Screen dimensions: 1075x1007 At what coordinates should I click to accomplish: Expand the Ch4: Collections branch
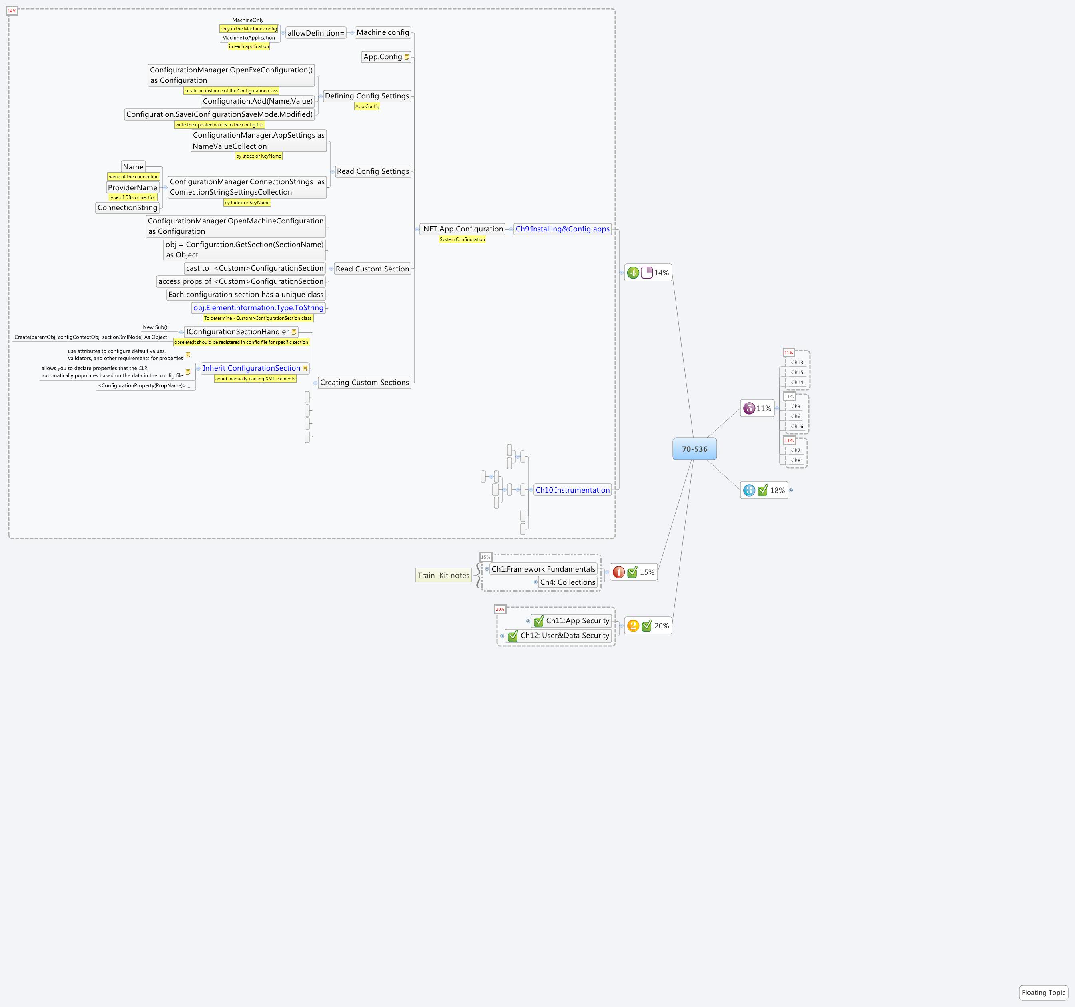pyautogui.click(x=536, y=582)
